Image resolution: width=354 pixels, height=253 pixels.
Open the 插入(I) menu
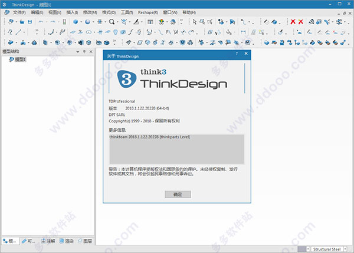[72, 12]
